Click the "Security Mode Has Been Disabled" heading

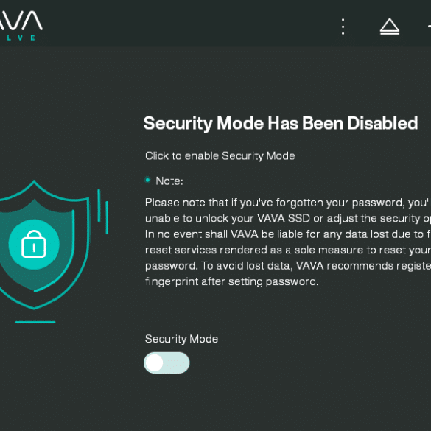click(x=281, y=124)
